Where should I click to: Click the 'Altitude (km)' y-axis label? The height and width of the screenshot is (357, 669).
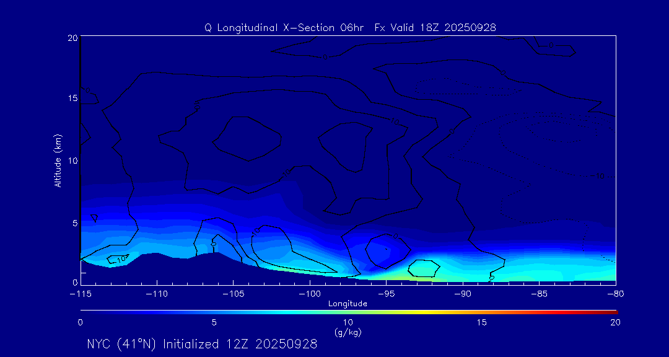click(x=58, y=161)
